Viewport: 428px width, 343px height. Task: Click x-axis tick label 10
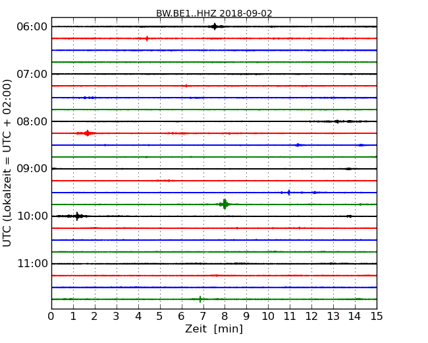tap(268, 316)
